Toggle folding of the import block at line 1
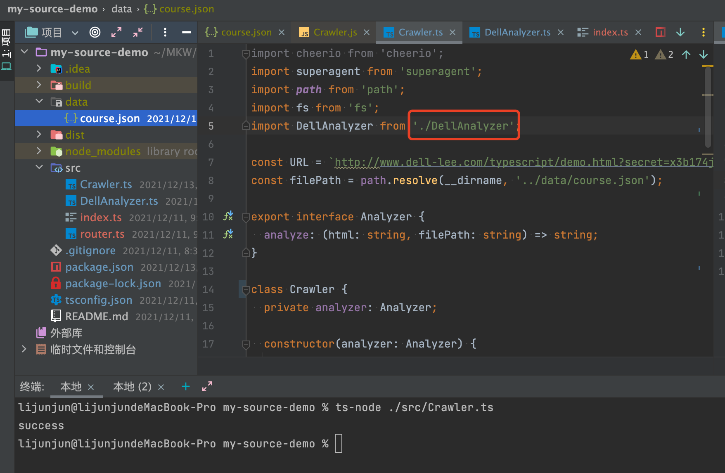Screen dimensions: 725x473 click(246, 54)
